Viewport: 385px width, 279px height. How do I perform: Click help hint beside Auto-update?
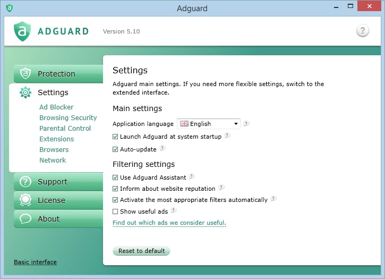pyautogui.click(x=162, y=148)
